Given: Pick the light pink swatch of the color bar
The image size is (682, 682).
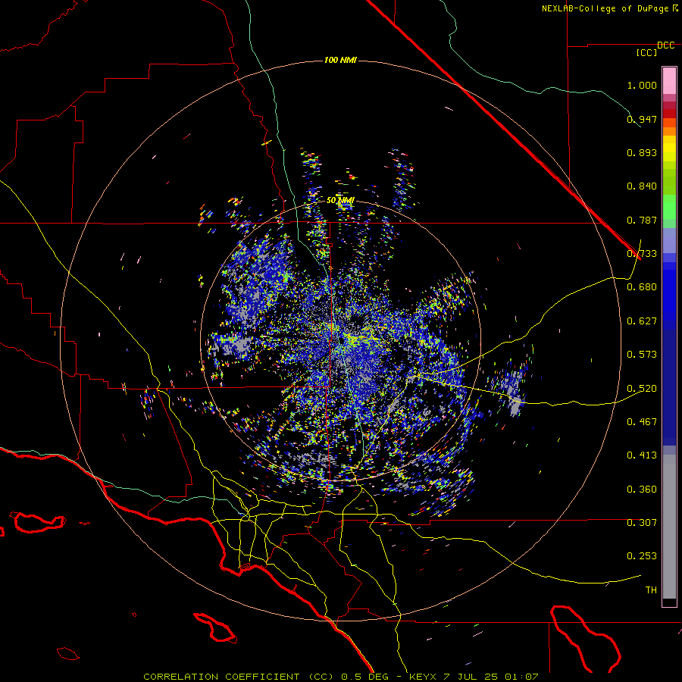Looking at the screenshot, I should click(669, 81).
